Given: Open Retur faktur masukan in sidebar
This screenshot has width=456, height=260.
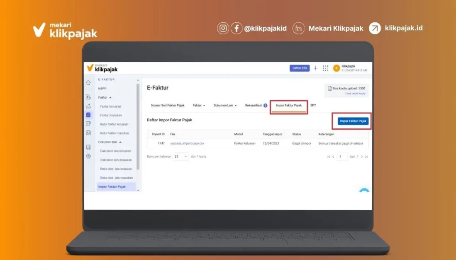Looking at the screenshot, I should point(114,133).
